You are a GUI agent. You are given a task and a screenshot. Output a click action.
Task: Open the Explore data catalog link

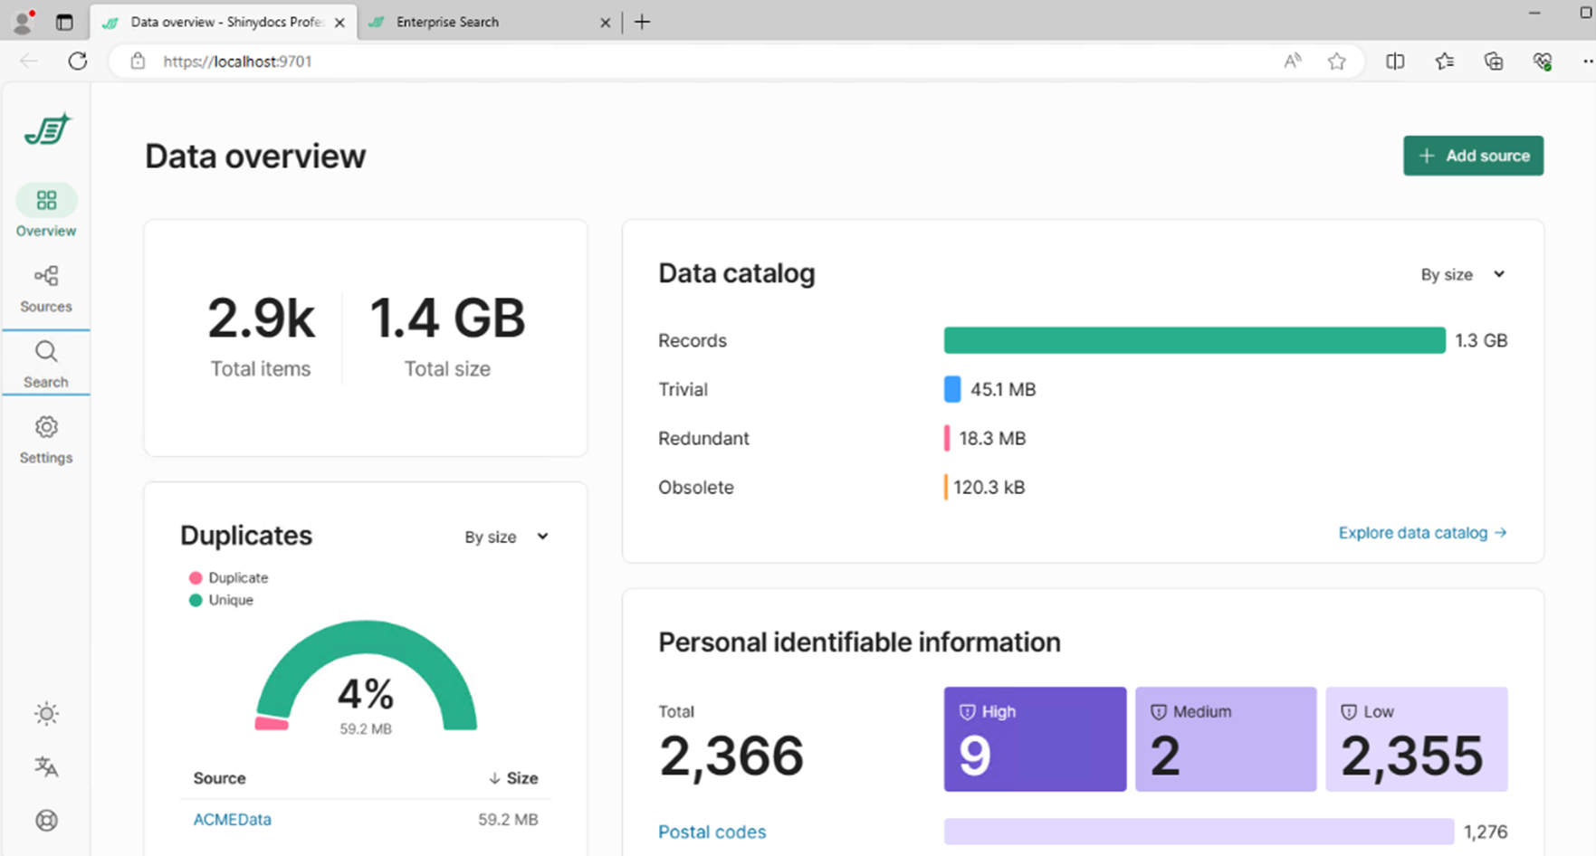[x=1421, y=533]
